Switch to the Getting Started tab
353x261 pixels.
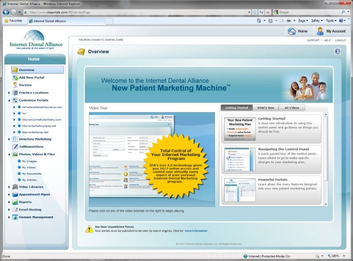pyautogui.click(x=237, y=108)
